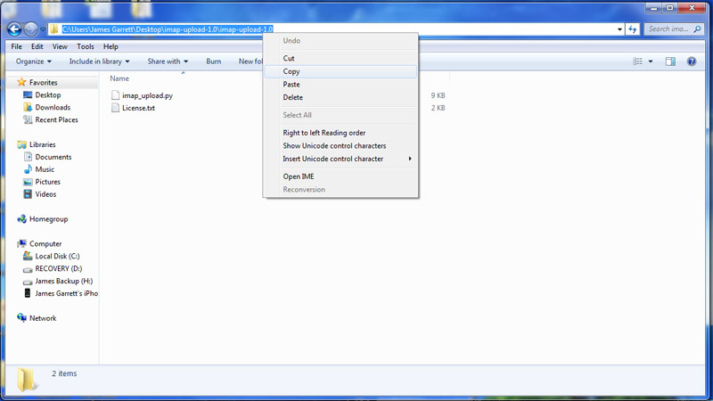The height and width of the screenshot is (401, 713).
Task: Open James Garrett's iPhone device
Action: coord(66,293)
